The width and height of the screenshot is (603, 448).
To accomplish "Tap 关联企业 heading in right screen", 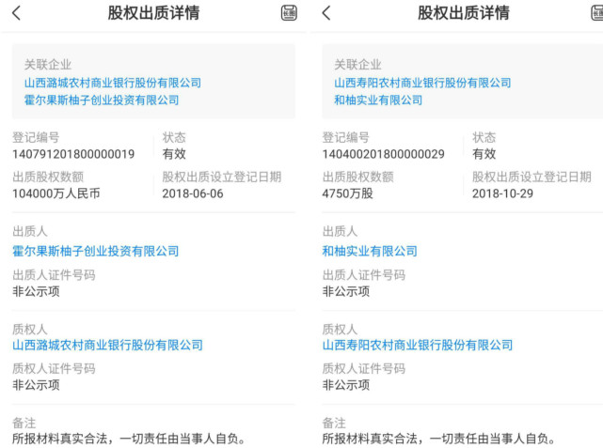I will click(357, 65).
